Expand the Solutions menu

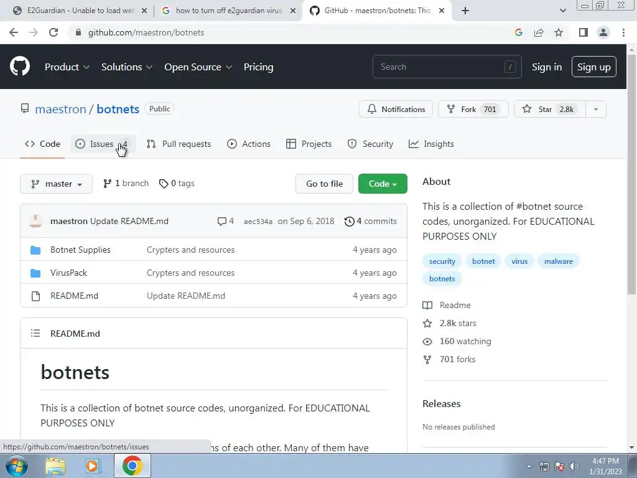click(127, 67)
